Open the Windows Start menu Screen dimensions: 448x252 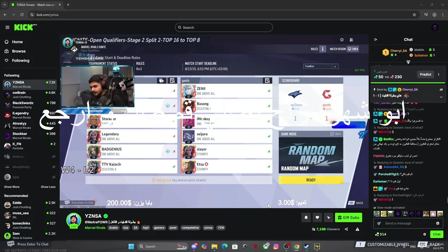point(131,246)
